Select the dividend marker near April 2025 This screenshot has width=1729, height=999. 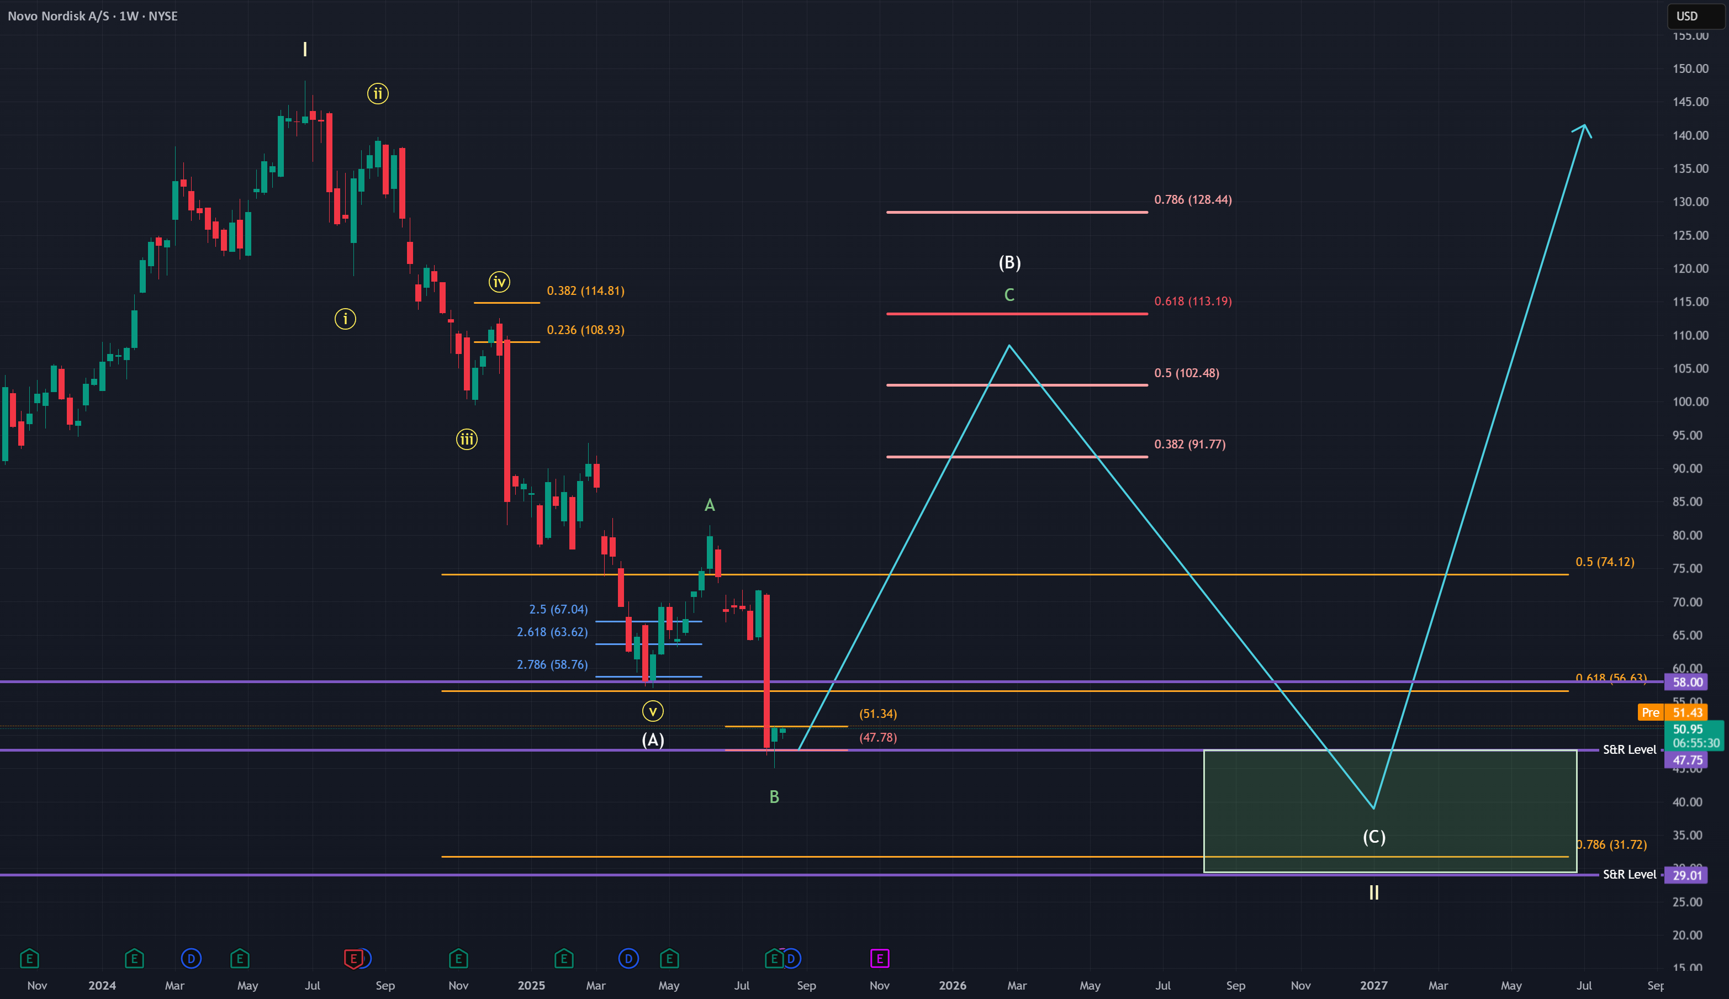(x=628, y=959)
